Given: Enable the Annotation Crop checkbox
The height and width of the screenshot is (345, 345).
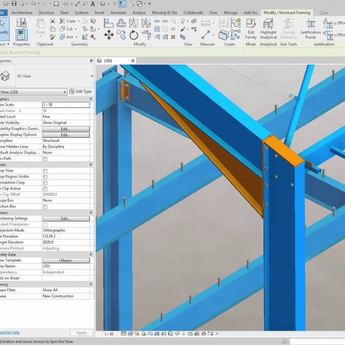Looking at the screenshot, I should coord(45,183).
